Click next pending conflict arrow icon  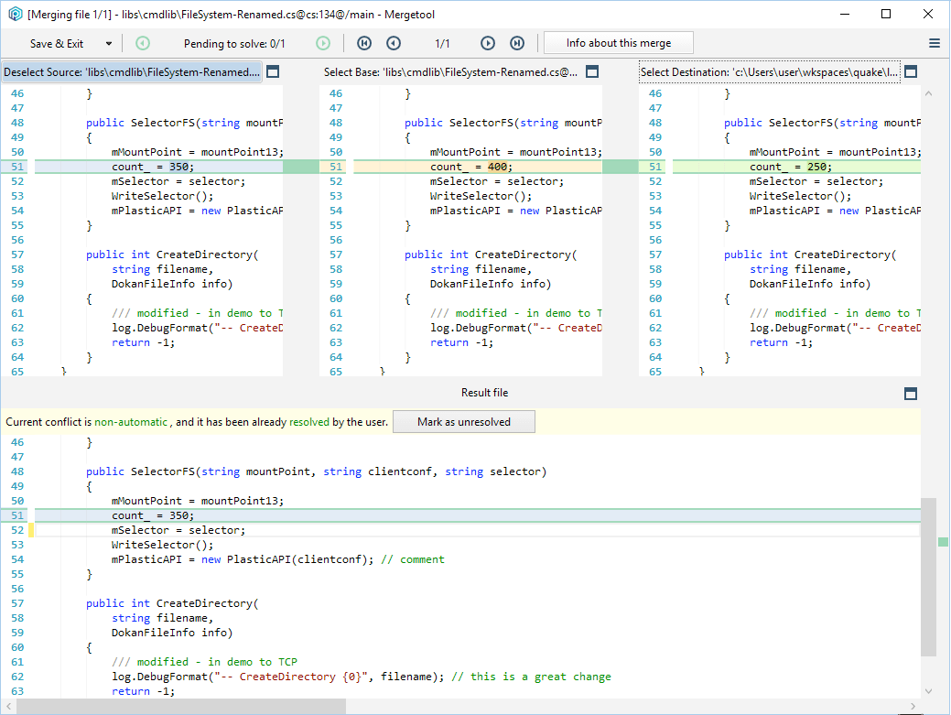(323, 43)
